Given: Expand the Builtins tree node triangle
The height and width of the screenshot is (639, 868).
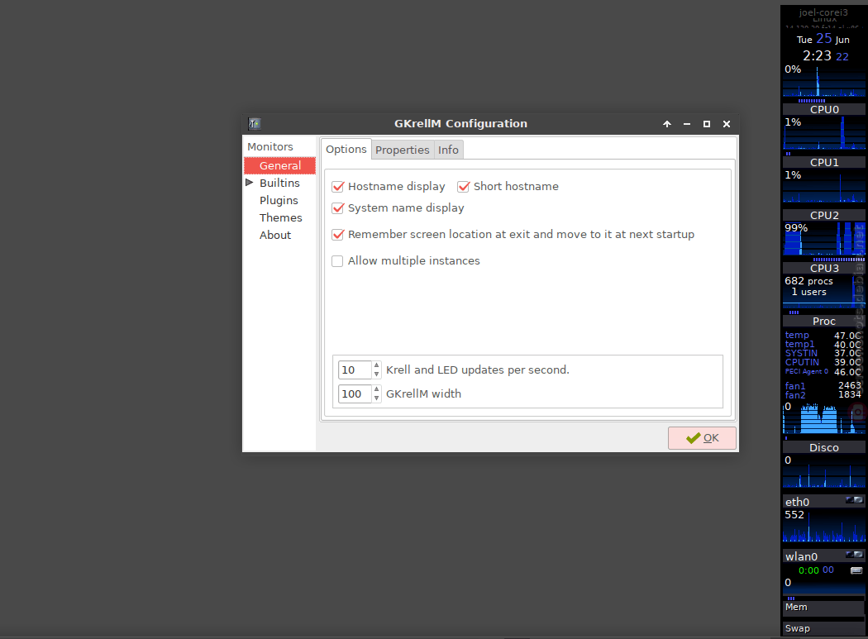Looking at the screenshot, I should (249, 182).
